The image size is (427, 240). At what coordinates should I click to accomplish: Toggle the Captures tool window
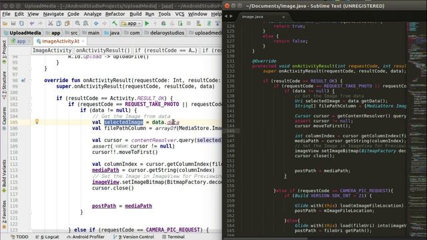pyautogui.click(x=4, y=119)
